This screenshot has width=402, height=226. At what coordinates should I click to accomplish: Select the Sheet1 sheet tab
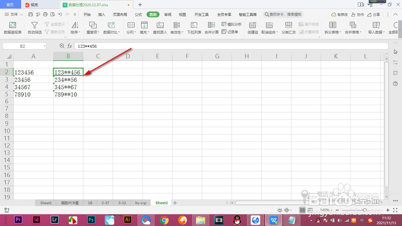(46, 203)
